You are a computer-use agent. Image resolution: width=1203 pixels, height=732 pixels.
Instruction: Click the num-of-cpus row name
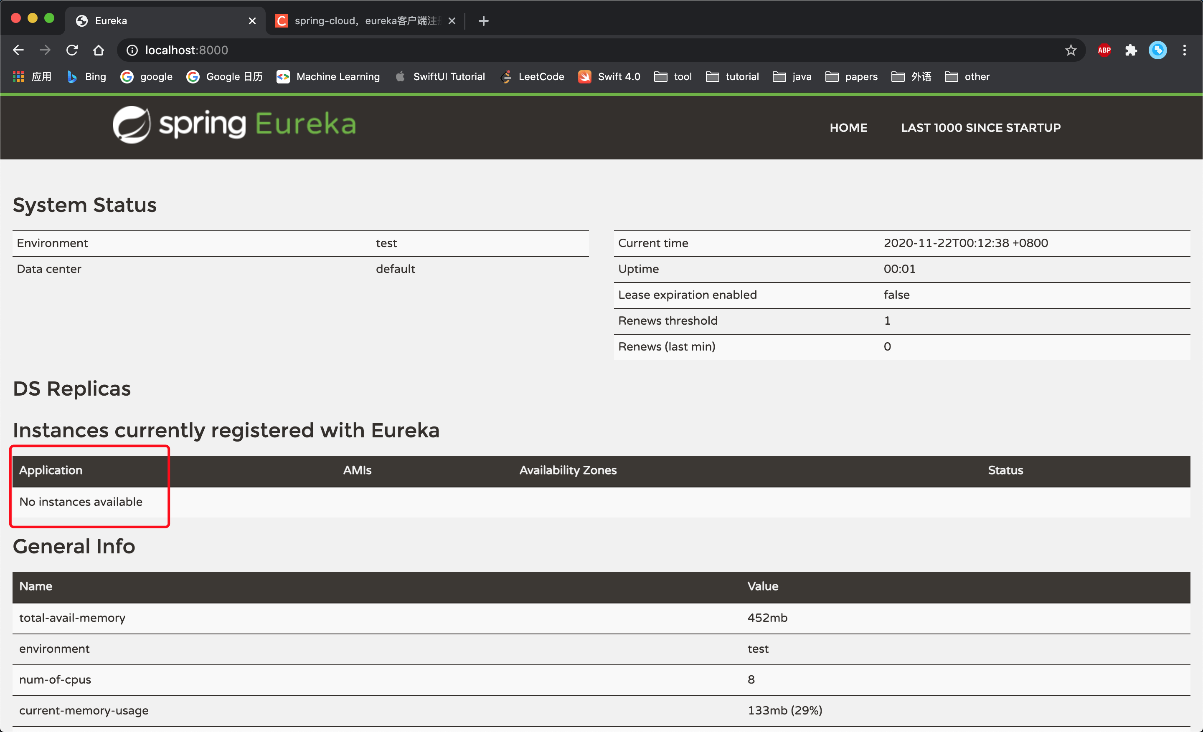(55, 679)
